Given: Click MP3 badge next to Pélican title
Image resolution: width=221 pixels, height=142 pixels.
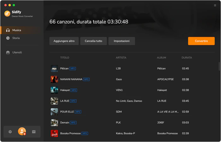Looking at the screenshot, I should (73, 68).
